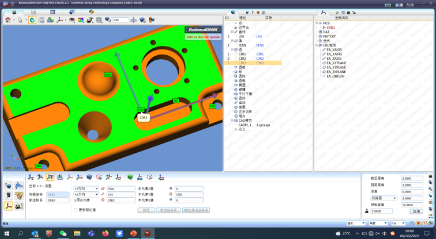Image resolution: width=436 pixels, height=239 pixels.
Task: Click the green cube icon in alignment toolbar
Action: tap(130, 177)
